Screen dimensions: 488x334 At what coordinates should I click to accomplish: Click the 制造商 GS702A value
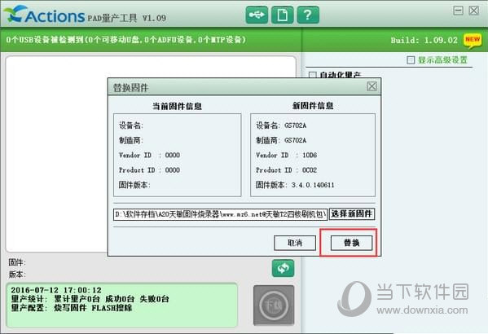tap(296, 140)
